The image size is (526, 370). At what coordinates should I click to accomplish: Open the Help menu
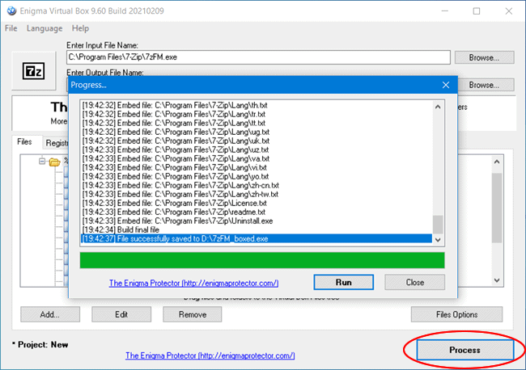coord(81,28)
